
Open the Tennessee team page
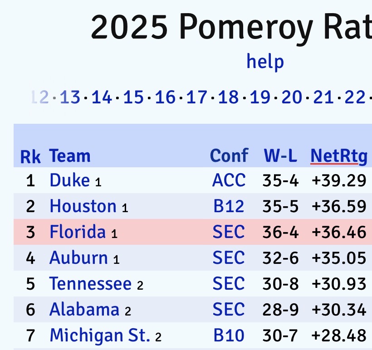pyautogui.click(x=90, y=284)
